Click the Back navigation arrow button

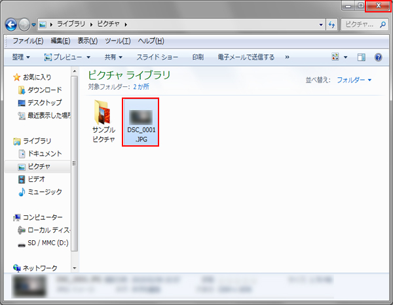[x=12, y=24]
